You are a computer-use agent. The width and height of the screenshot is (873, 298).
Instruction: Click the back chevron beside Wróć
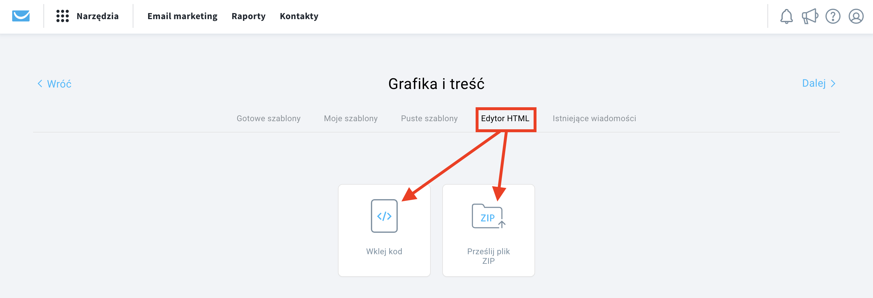click(40, 83)
